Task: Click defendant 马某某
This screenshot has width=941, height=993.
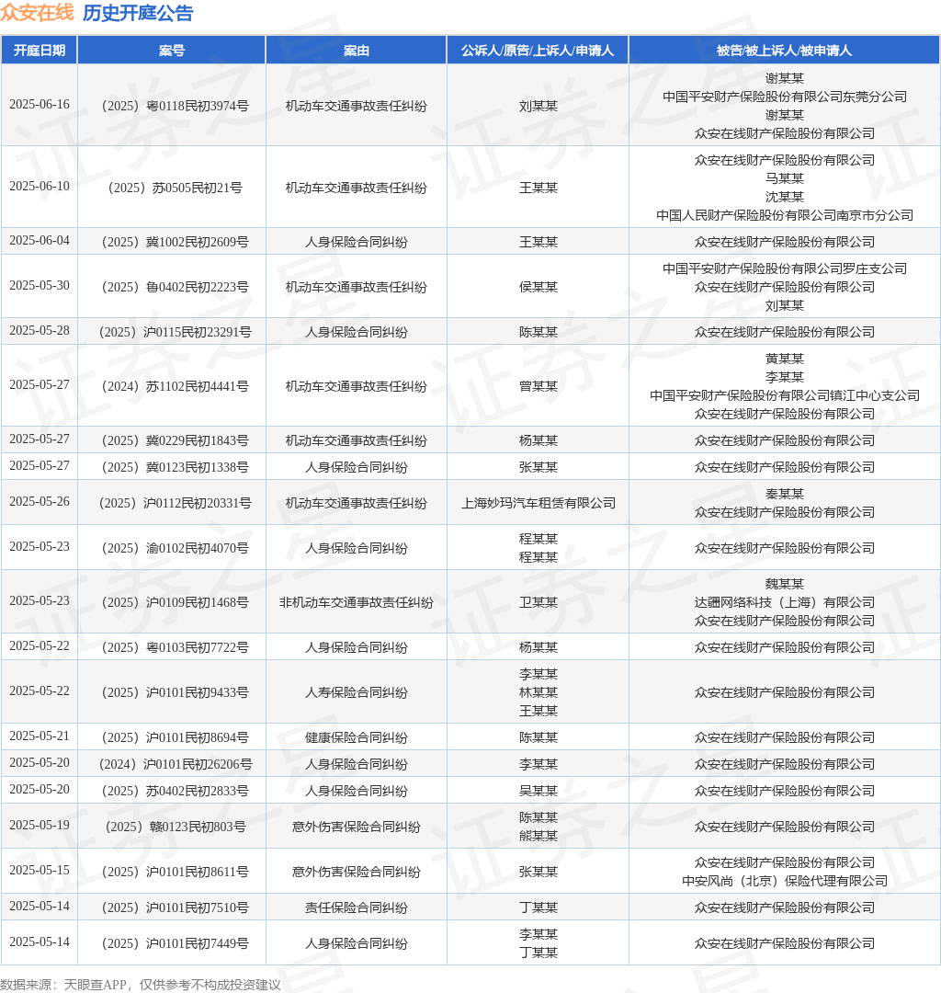Action: [784, 178]
